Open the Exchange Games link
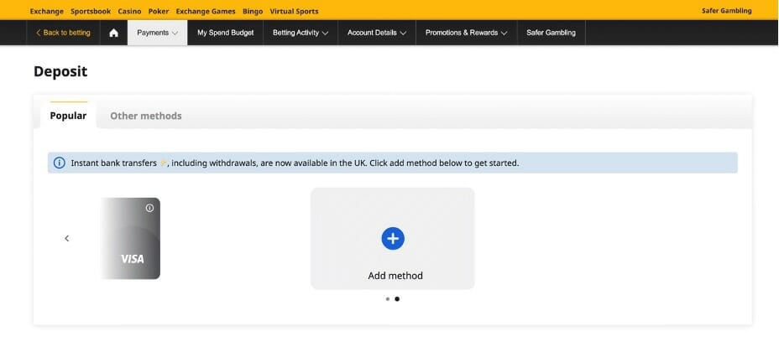This screenshot has height=352, width=779. [206, 11]
